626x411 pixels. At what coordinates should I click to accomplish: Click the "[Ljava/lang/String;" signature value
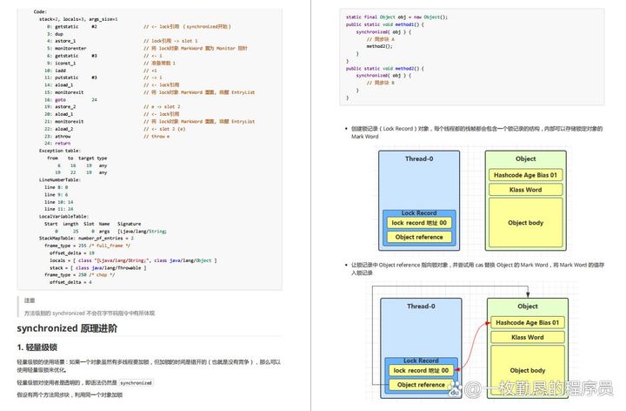pos(142,231)
